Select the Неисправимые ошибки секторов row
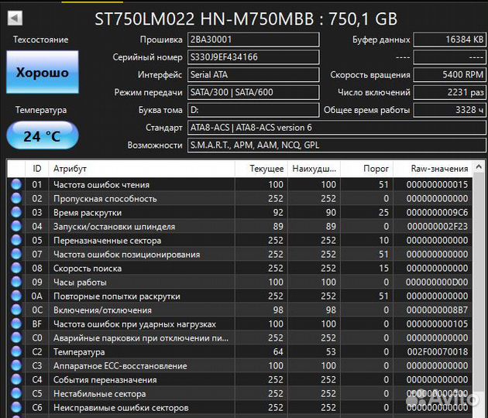The image size is (488, 418). click(239, 407)
